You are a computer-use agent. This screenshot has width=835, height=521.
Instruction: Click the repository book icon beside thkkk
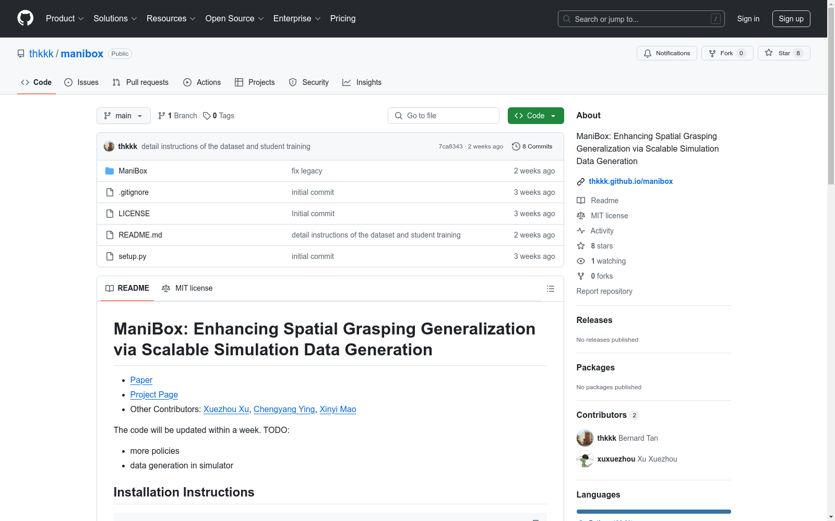(x=21, y=54)
